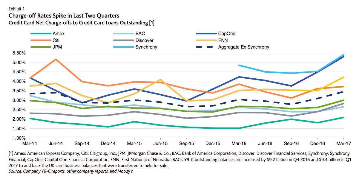Select the 'Aggregate Ex Synchrony' legend label
This screenshot has width=359, height=179.
click(243, 47)
